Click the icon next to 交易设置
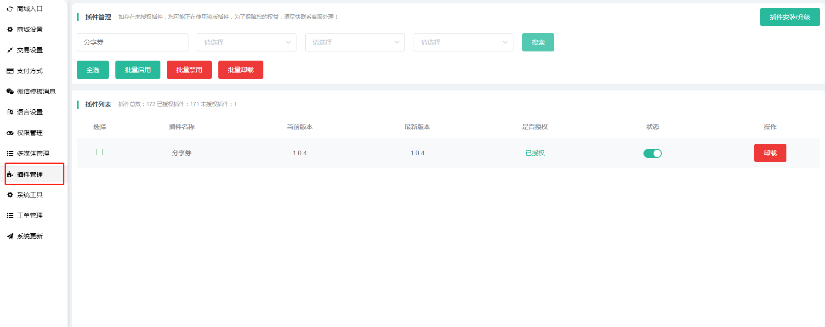This screenshot has width=825, height=327. [10, 50]
